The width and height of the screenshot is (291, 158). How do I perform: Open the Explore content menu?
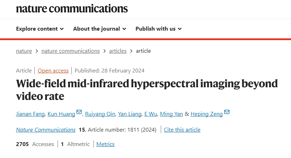coord(40,29)
